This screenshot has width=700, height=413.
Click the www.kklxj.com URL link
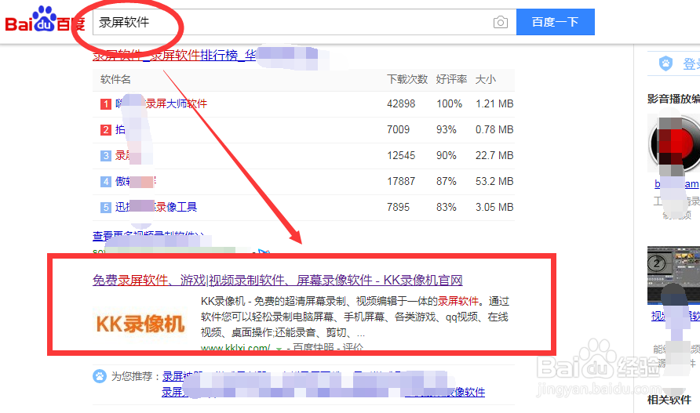tap(235, 347)
